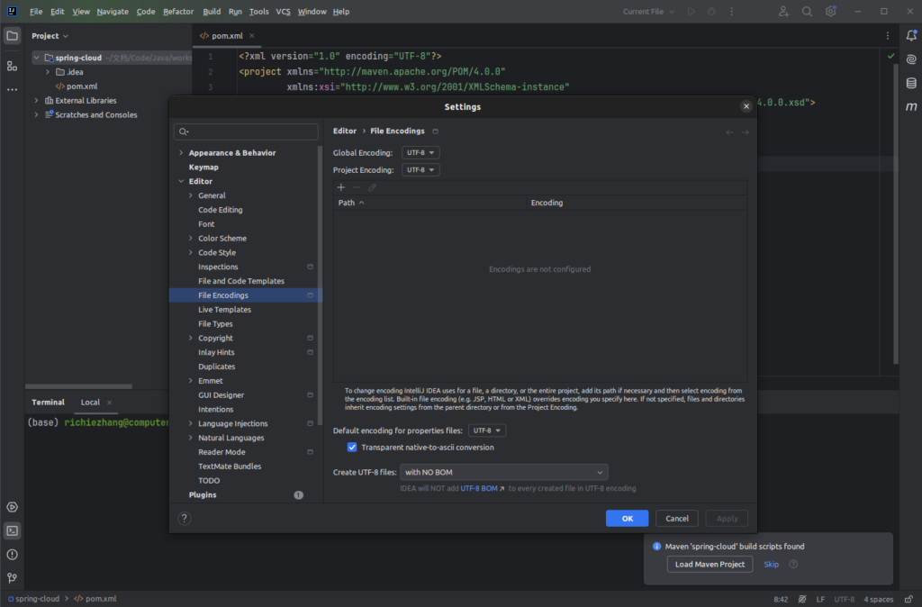Open the Build menu
922x607 pixels.
coord(212,12)
